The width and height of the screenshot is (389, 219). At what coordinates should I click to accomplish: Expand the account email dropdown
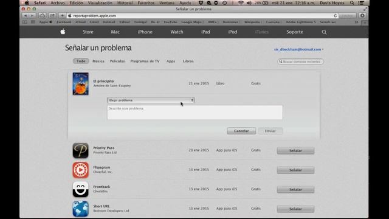click(298, 49)
